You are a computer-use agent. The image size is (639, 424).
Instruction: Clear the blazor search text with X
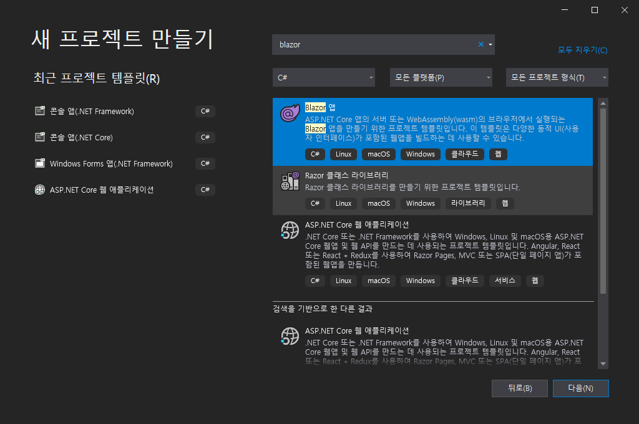pyautogui.click(x=481, y=44)
